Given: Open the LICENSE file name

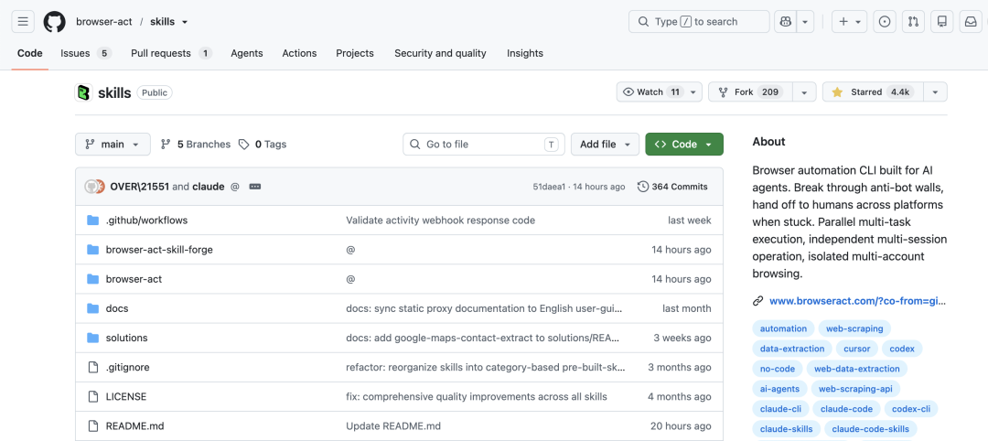Looking at the screenshot, I should click(126, 396).
